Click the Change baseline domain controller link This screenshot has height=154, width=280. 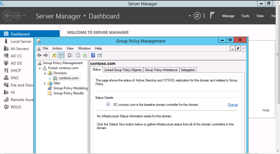[233, 105]
